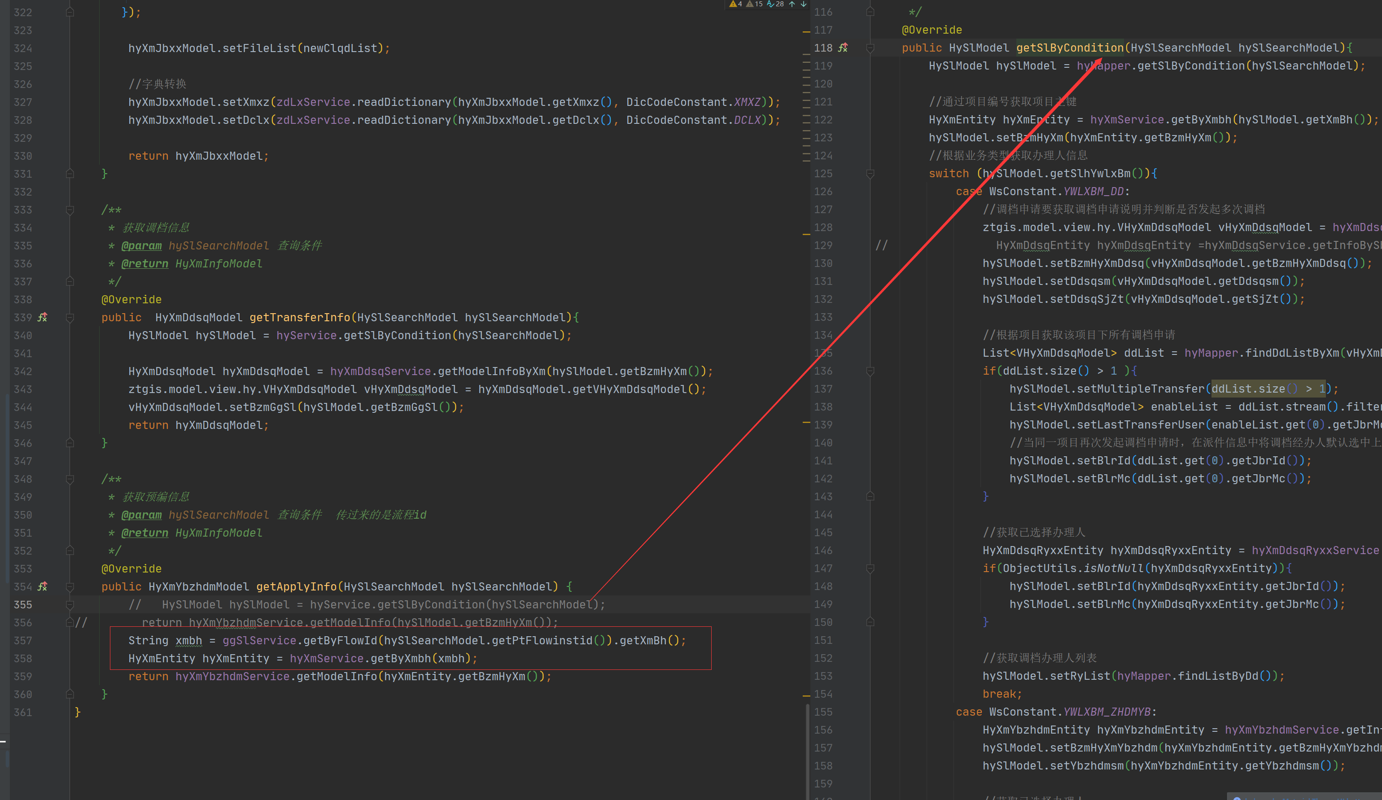This screenshot has height=800, width=1382.
Task: Collapse the getSlByCondition method at line 118
Action: pos(870,48)
